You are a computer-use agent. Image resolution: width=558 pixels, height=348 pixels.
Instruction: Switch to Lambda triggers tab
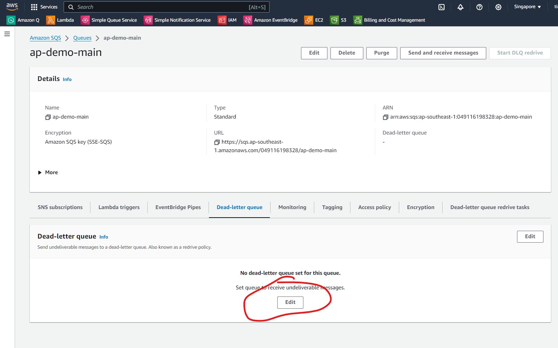point(119,207)
